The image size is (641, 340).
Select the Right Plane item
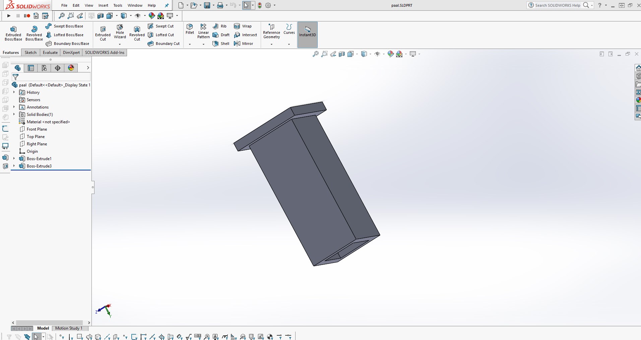pos(34,144)
